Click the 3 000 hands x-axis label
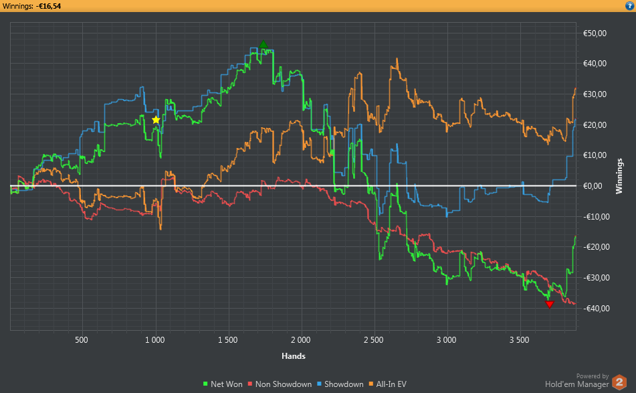The width and height of the screenshot is (636, 393). 447,340
